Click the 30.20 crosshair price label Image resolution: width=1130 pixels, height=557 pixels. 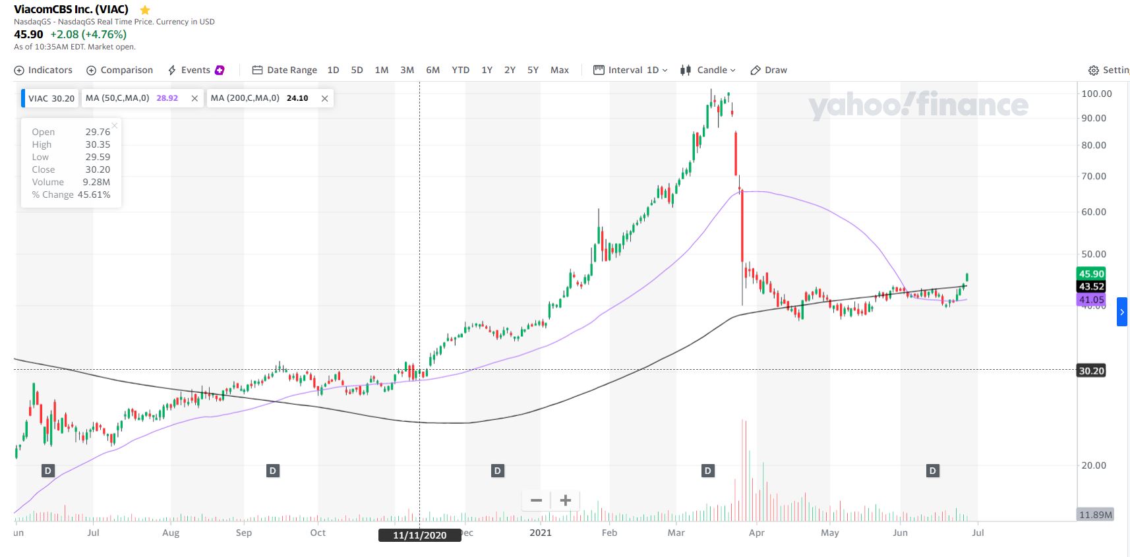pos(1091,371)
